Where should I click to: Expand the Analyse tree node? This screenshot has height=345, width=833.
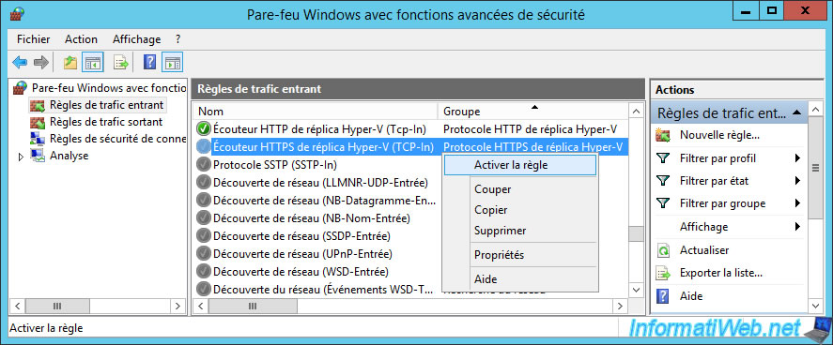point(22,157)
